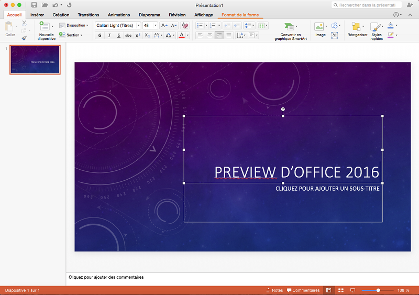Align text right
The height and width of the screenshot is (295, 419).
click(x=219, y=35)
